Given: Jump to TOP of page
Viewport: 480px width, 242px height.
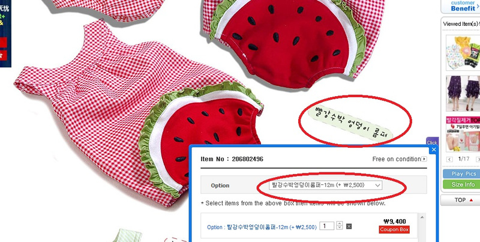Looking at the screenshot, I should (461, 200).
